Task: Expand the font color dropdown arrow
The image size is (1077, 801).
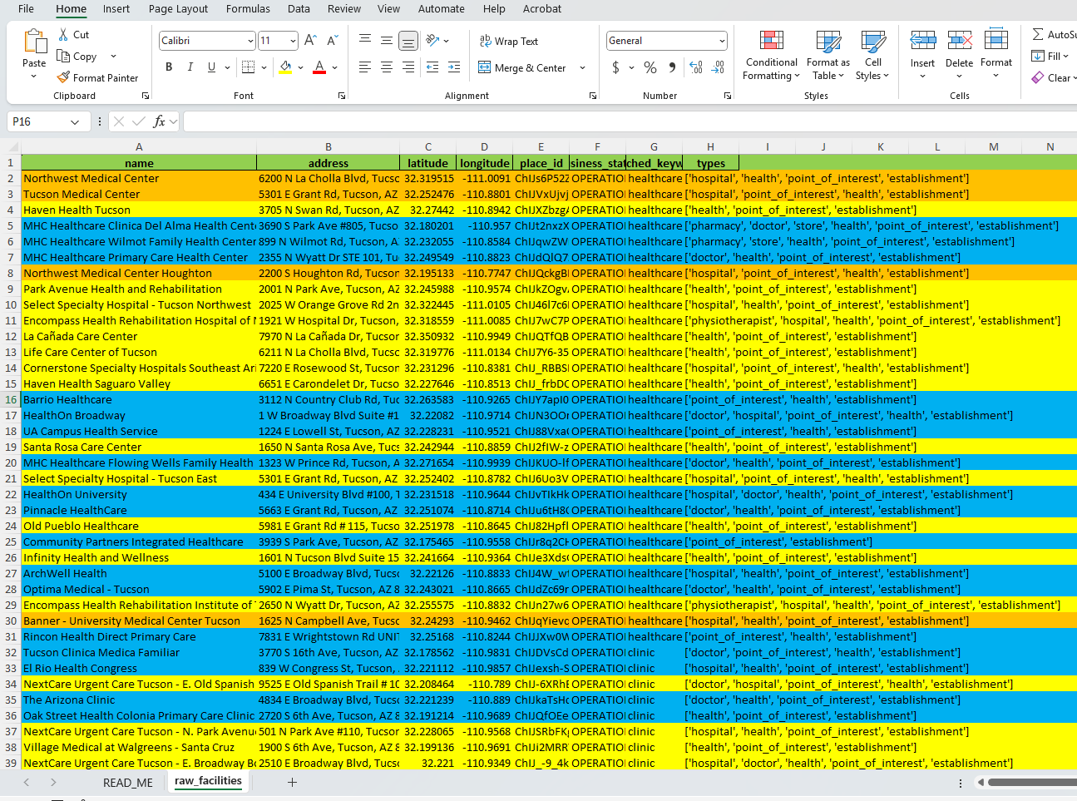Action: click(x=334, y=67)
